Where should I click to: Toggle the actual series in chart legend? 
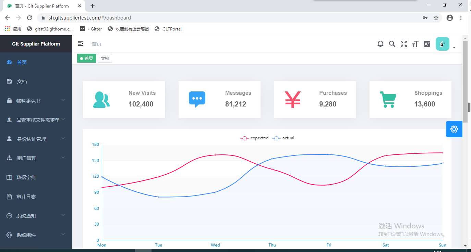(x=283, y=138)
